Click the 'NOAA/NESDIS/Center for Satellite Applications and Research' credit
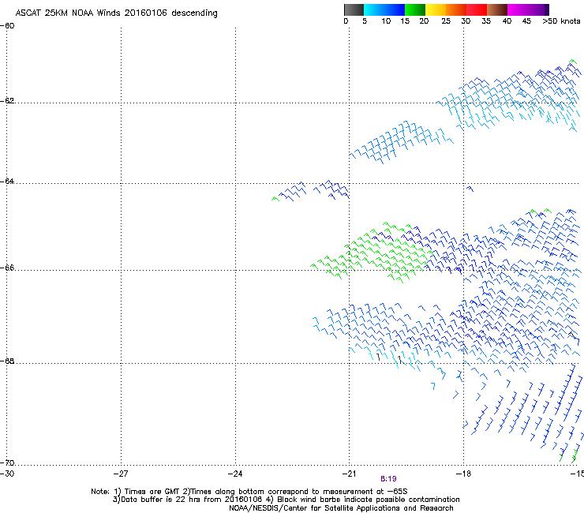This screenshot has width=584, height=513. 341,507
